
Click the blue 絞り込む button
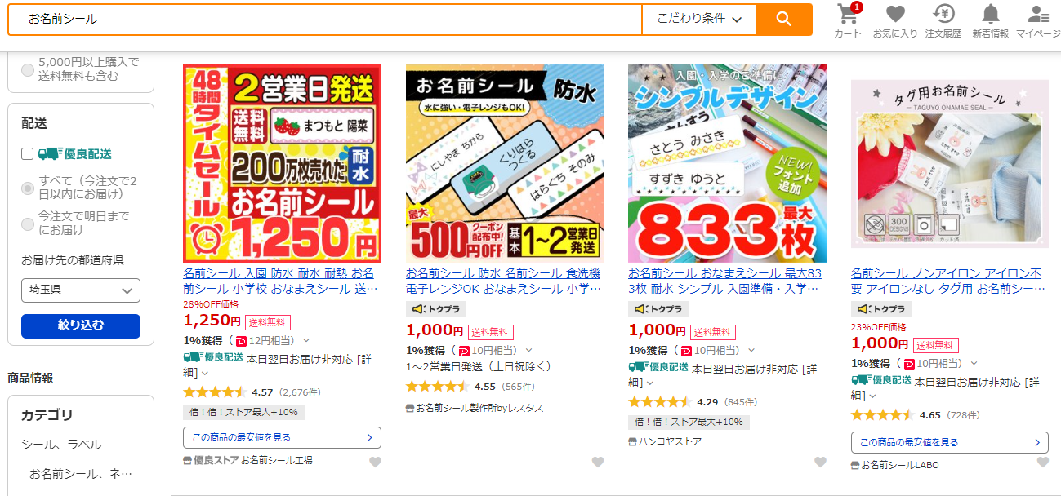click(x=81, y=325)
